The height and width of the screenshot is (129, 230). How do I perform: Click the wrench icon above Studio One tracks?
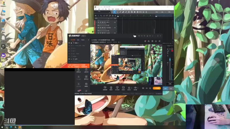click(101, 16)
